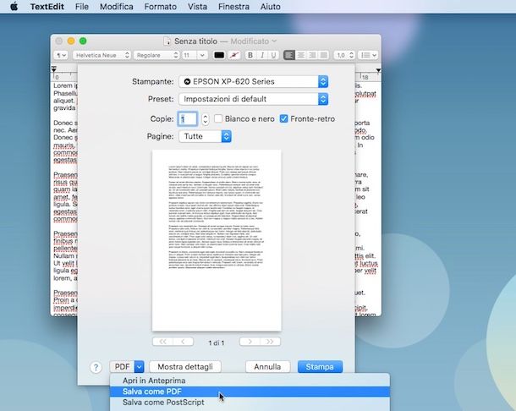Select Salva come PDF

click(250, 392)
